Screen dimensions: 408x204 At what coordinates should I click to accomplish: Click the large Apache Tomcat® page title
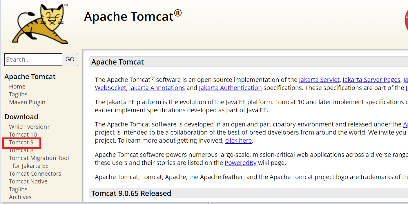133,16
